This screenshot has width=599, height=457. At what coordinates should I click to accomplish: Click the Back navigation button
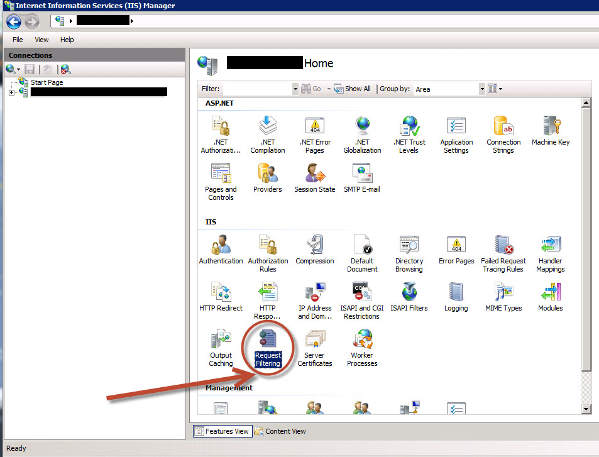(14, 21)
